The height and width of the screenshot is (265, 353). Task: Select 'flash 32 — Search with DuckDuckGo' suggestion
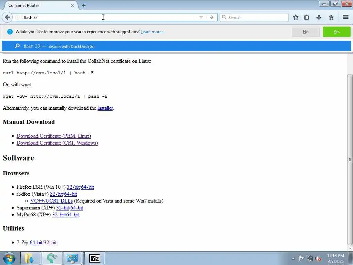pyautogui.click(x=176, y=46)
